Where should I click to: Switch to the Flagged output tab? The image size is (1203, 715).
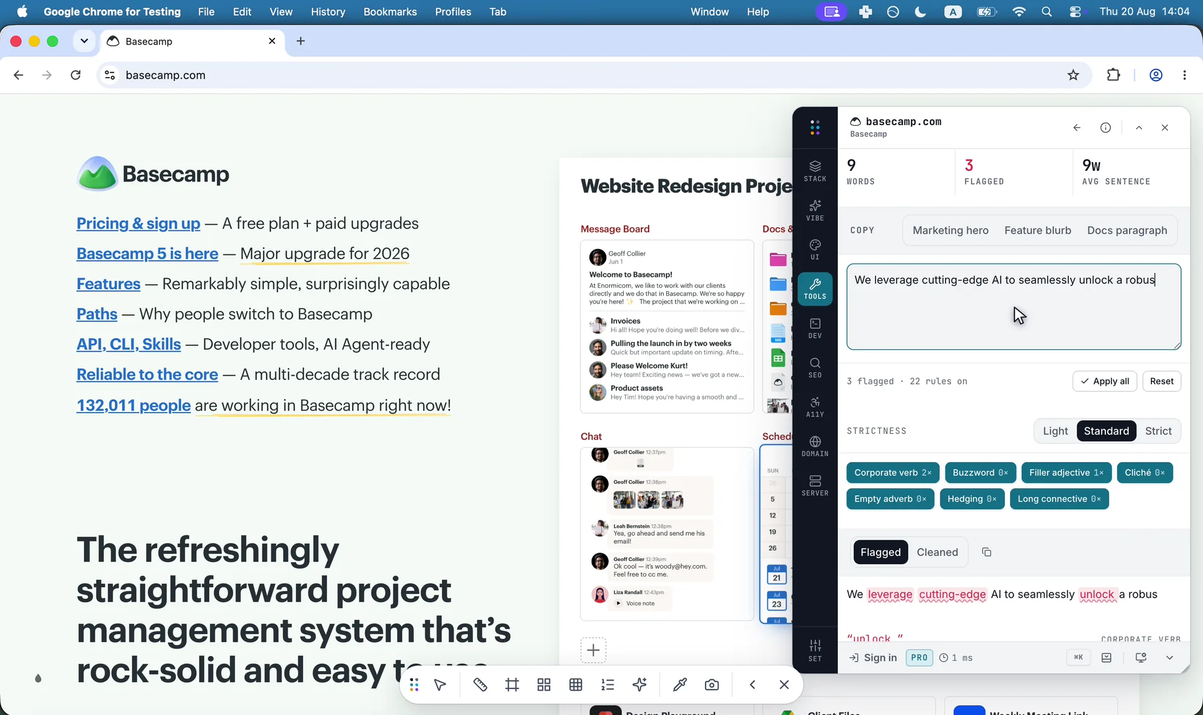tap(880, 552)
